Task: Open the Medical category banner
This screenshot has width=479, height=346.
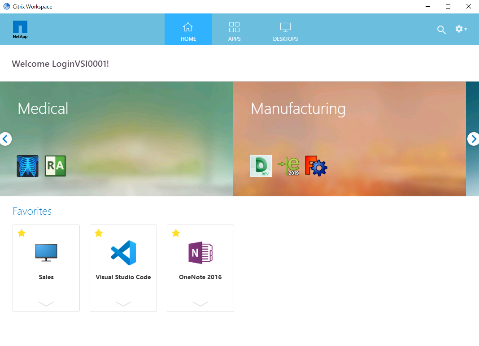Action: (117, 138)
